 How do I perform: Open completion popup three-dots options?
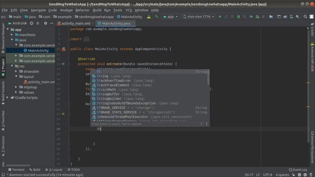(207, 124)
